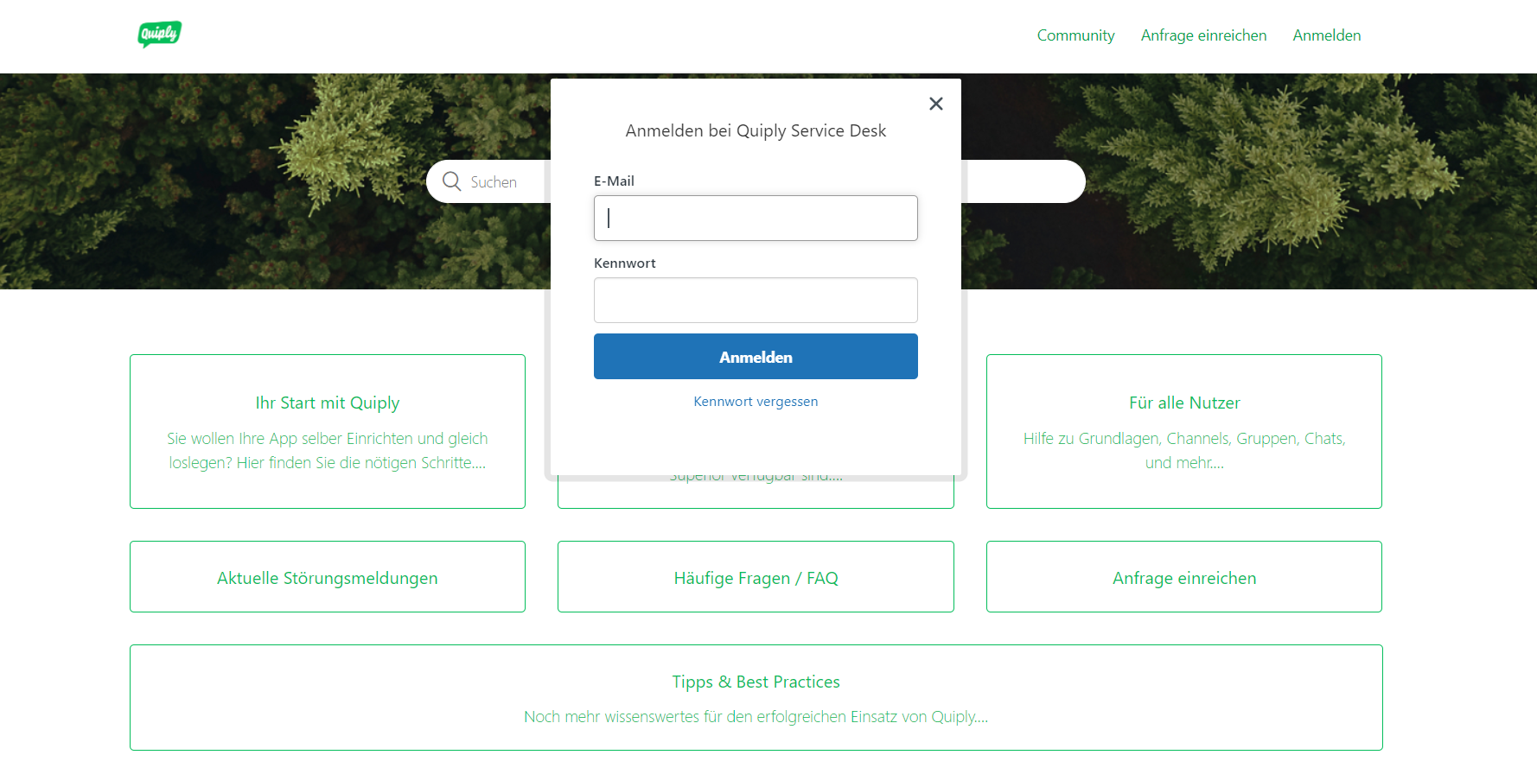Follow the Kennwort vergessen link

(x=756, y=402)
